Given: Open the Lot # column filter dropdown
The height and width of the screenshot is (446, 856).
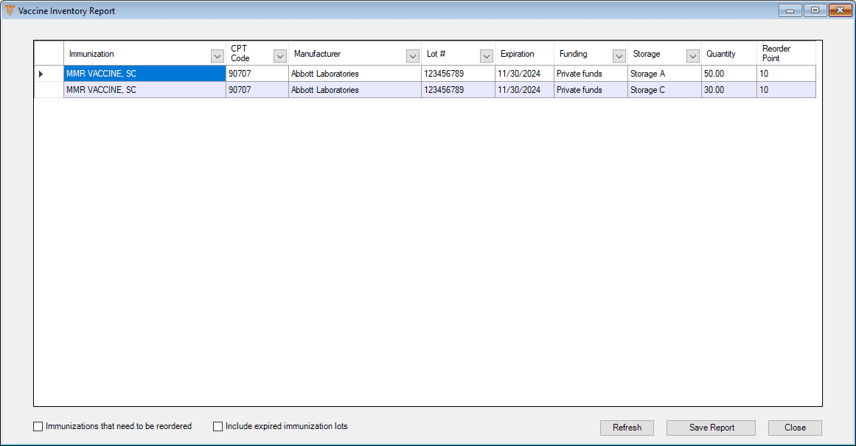Looking at the screenshot, I should coord(487,56).
